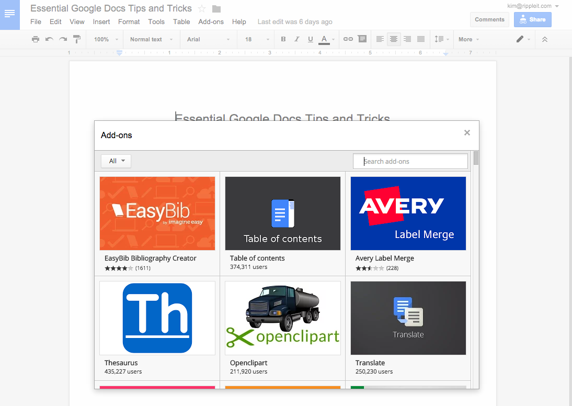Image resolution: width=572 pixels, height=406 pixels.
Task: Open the File menu
Action: point(36,22)
